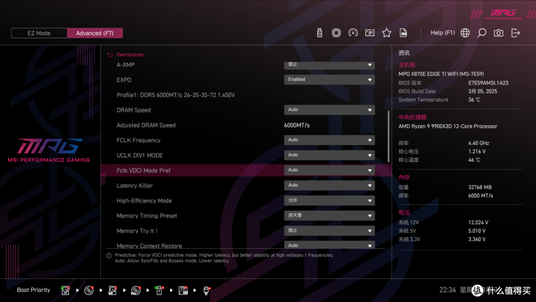Click the exit door-arrow icon
536x302 pixels.
pyautogui.click(x=516, y=33)
